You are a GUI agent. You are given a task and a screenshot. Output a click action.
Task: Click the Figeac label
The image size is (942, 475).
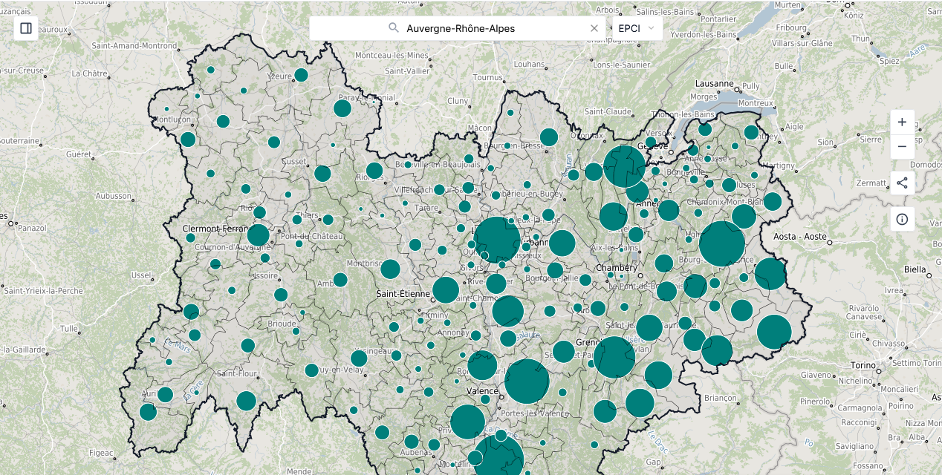100,453
